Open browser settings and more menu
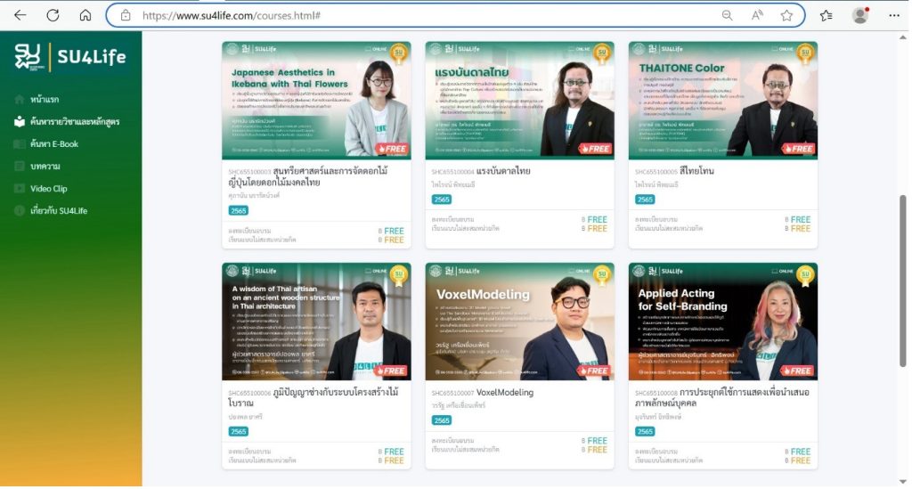The width and height of the screenshot is (912, 489). pyautogui.click(x=893, y=15)
